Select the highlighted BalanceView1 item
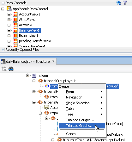 coord(30,30)
